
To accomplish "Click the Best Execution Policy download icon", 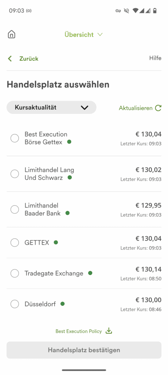I will click(x=109, y=331).
